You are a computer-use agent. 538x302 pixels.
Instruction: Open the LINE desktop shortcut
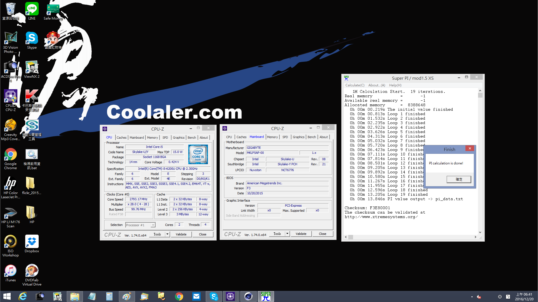(x=32, y=11)
